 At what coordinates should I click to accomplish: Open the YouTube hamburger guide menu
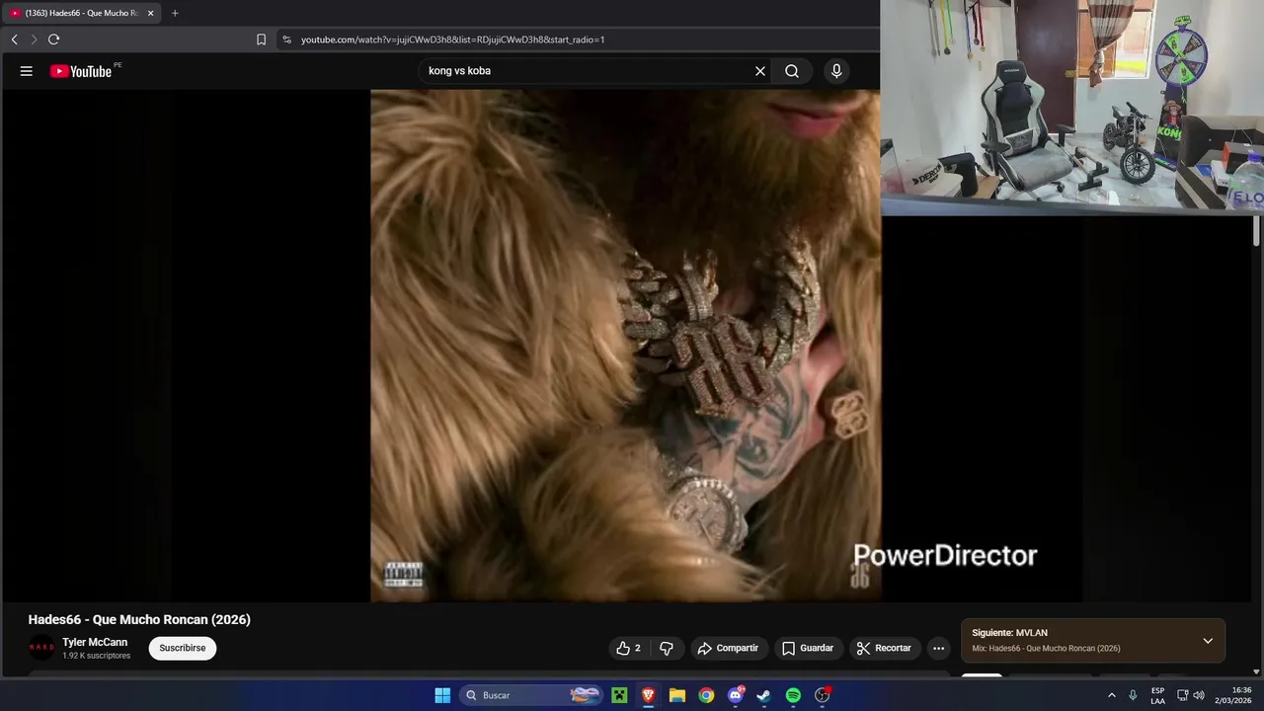[x=27, y=71]
